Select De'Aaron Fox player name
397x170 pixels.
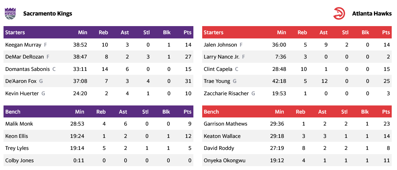point(21,81)
